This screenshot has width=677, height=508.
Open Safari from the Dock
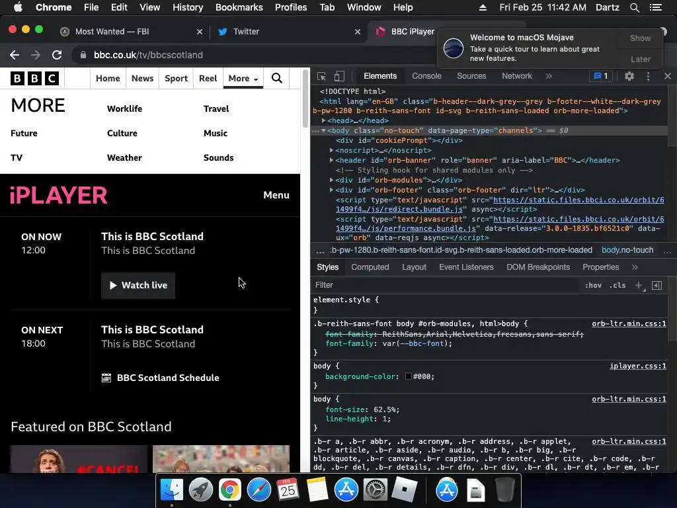click(259, 490)
